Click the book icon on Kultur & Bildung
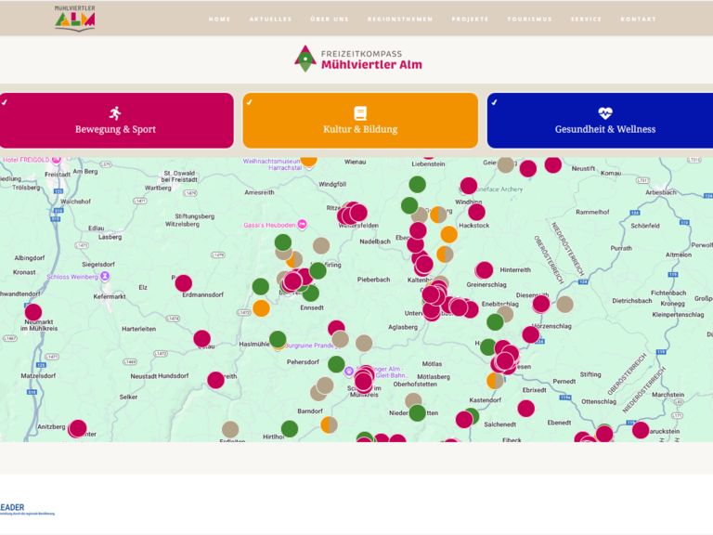The width and height of the screenshot is (713, 535). coord(360,112)
